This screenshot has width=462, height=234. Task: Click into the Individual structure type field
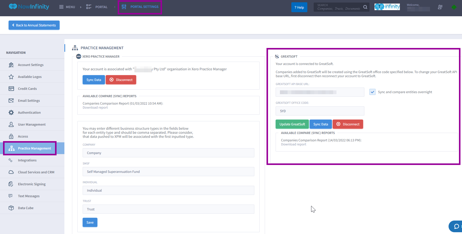point(168,190)
